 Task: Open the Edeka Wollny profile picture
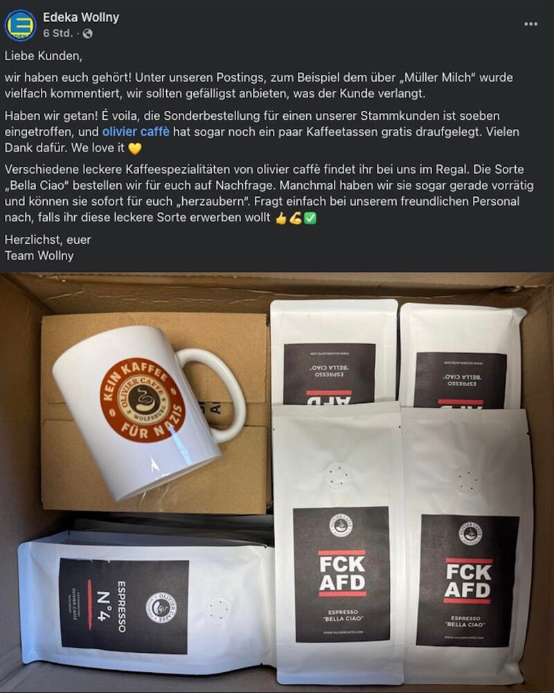(20, 26)
